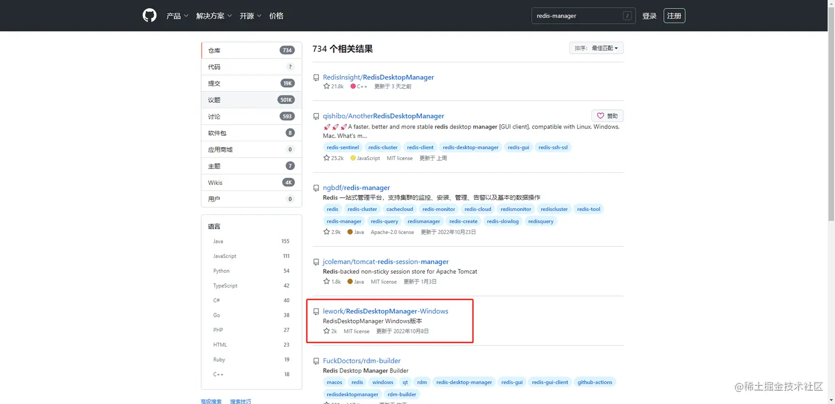Click the repository book icon next to ngbdf/redis-manager

point(316,187)
